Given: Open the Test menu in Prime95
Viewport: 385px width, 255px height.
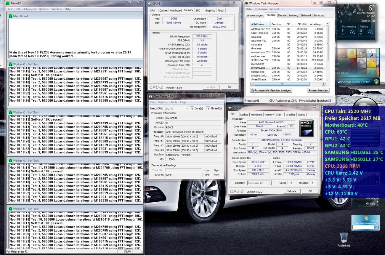Looking at the screenshot, I should 10,9.
